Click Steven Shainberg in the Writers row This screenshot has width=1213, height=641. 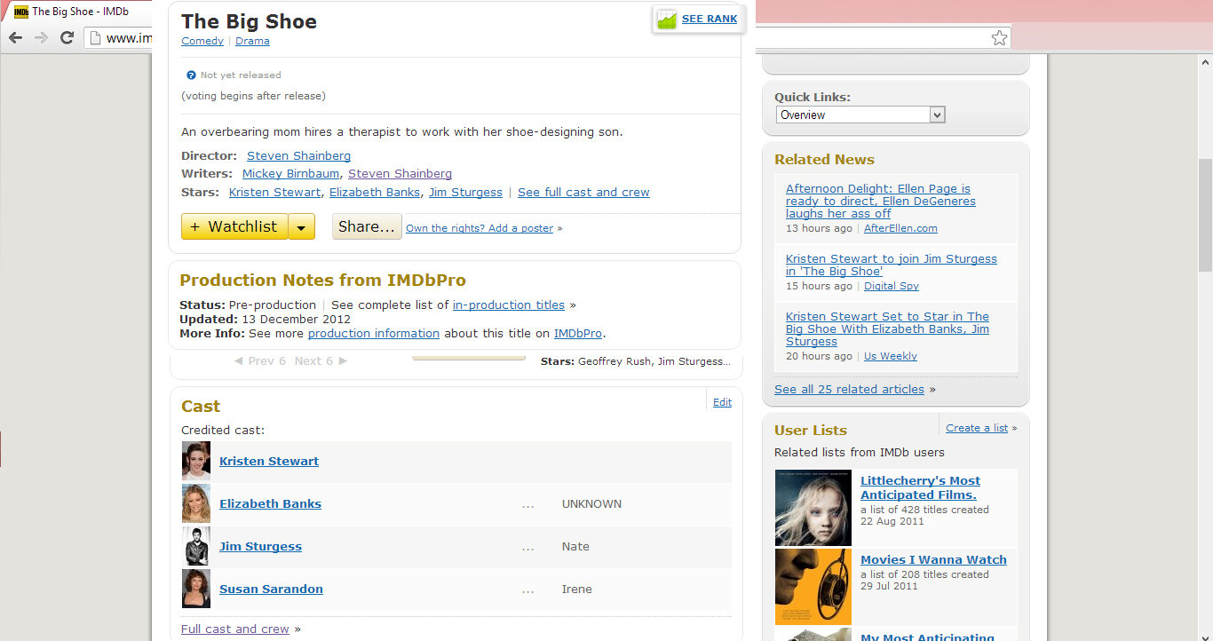tap(400, 174)
